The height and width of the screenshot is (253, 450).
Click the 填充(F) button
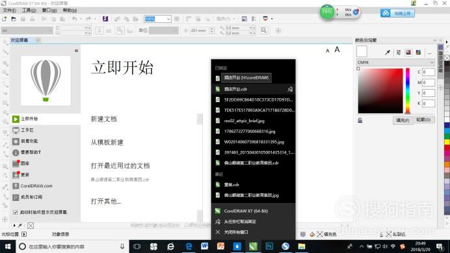403,120
